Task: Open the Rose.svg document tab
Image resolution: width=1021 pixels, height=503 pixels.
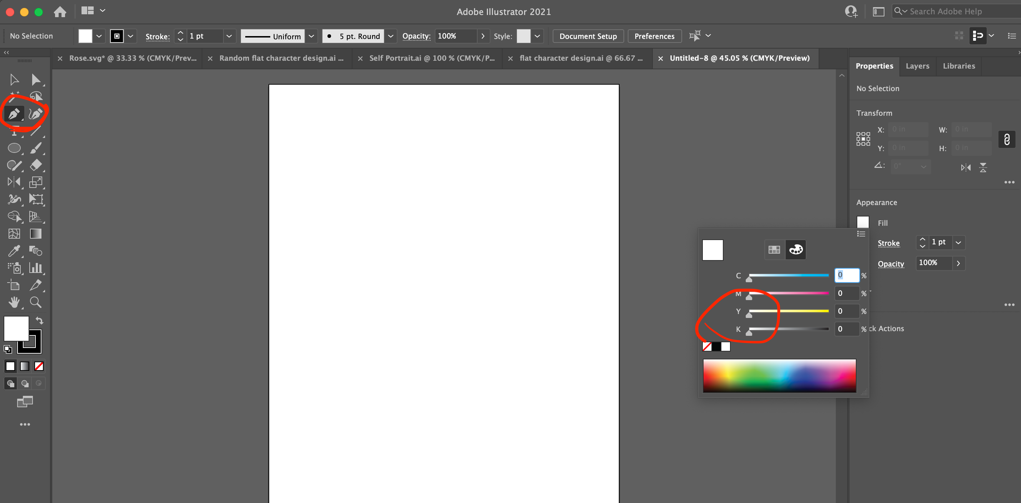Action: (x=133, y=58)
